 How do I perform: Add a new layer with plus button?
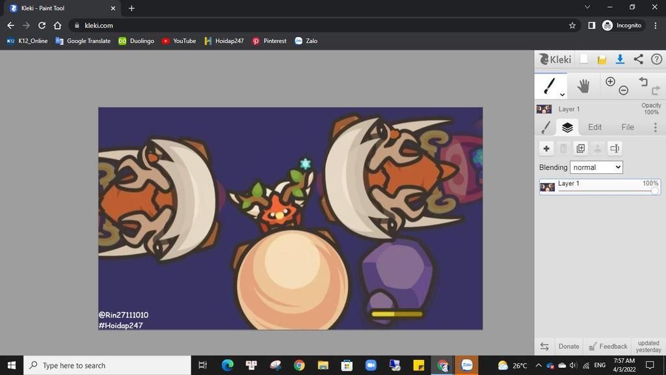point(546,148)
